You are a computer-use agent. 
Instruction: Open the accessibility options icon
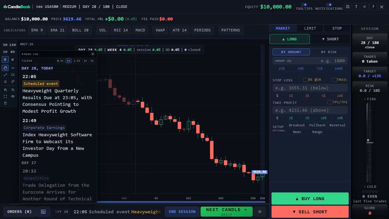click(356, 7)
